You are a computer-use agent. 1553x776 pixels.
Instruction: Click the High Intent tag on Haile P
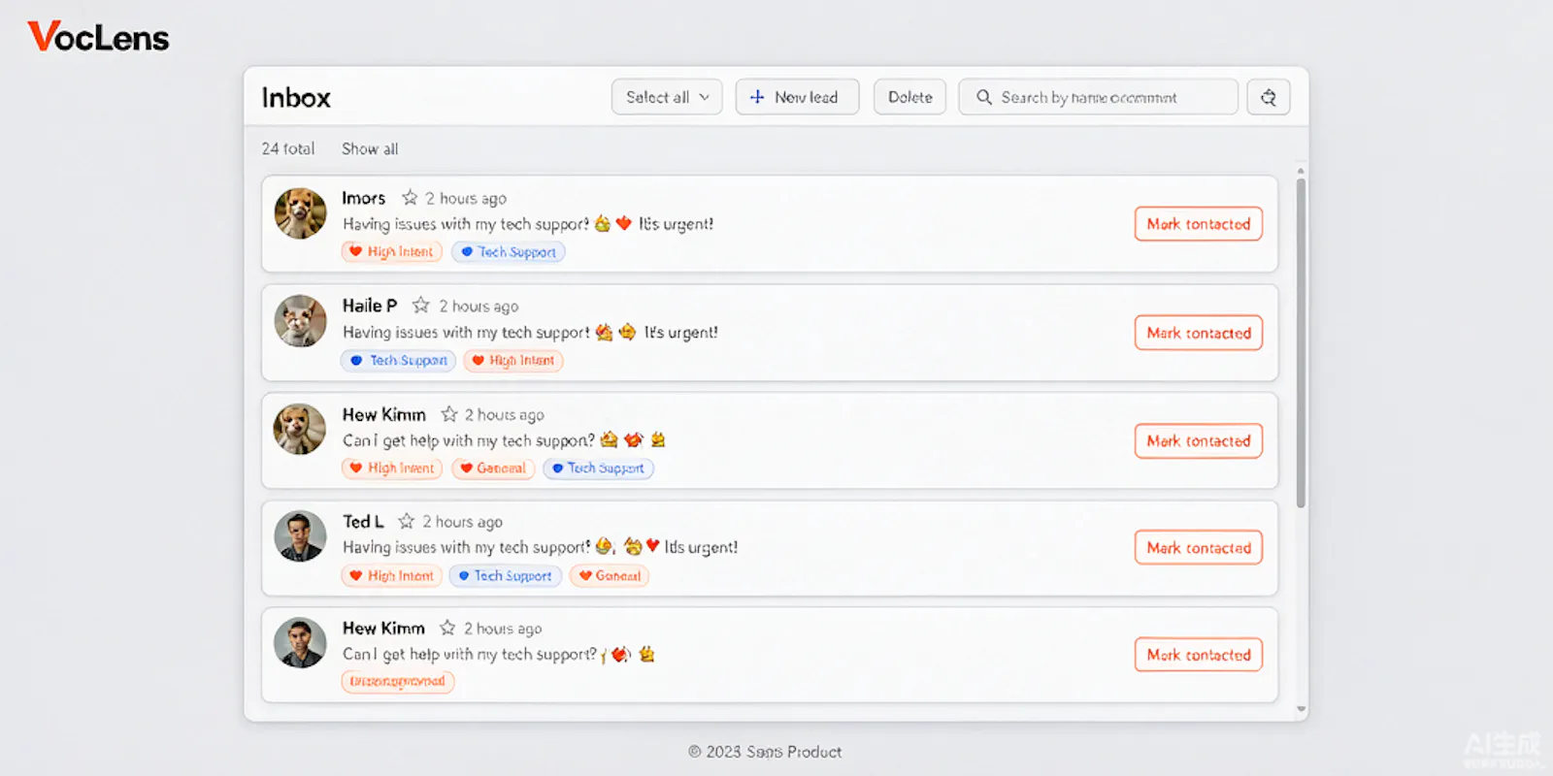click(x=513, y=360)
